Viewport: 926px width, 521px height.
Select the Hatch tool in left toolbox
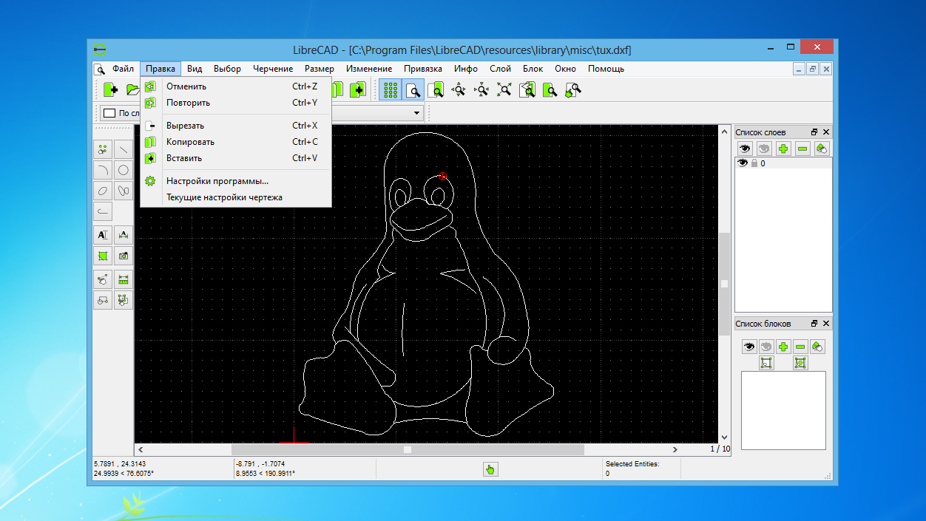[103, 256]
